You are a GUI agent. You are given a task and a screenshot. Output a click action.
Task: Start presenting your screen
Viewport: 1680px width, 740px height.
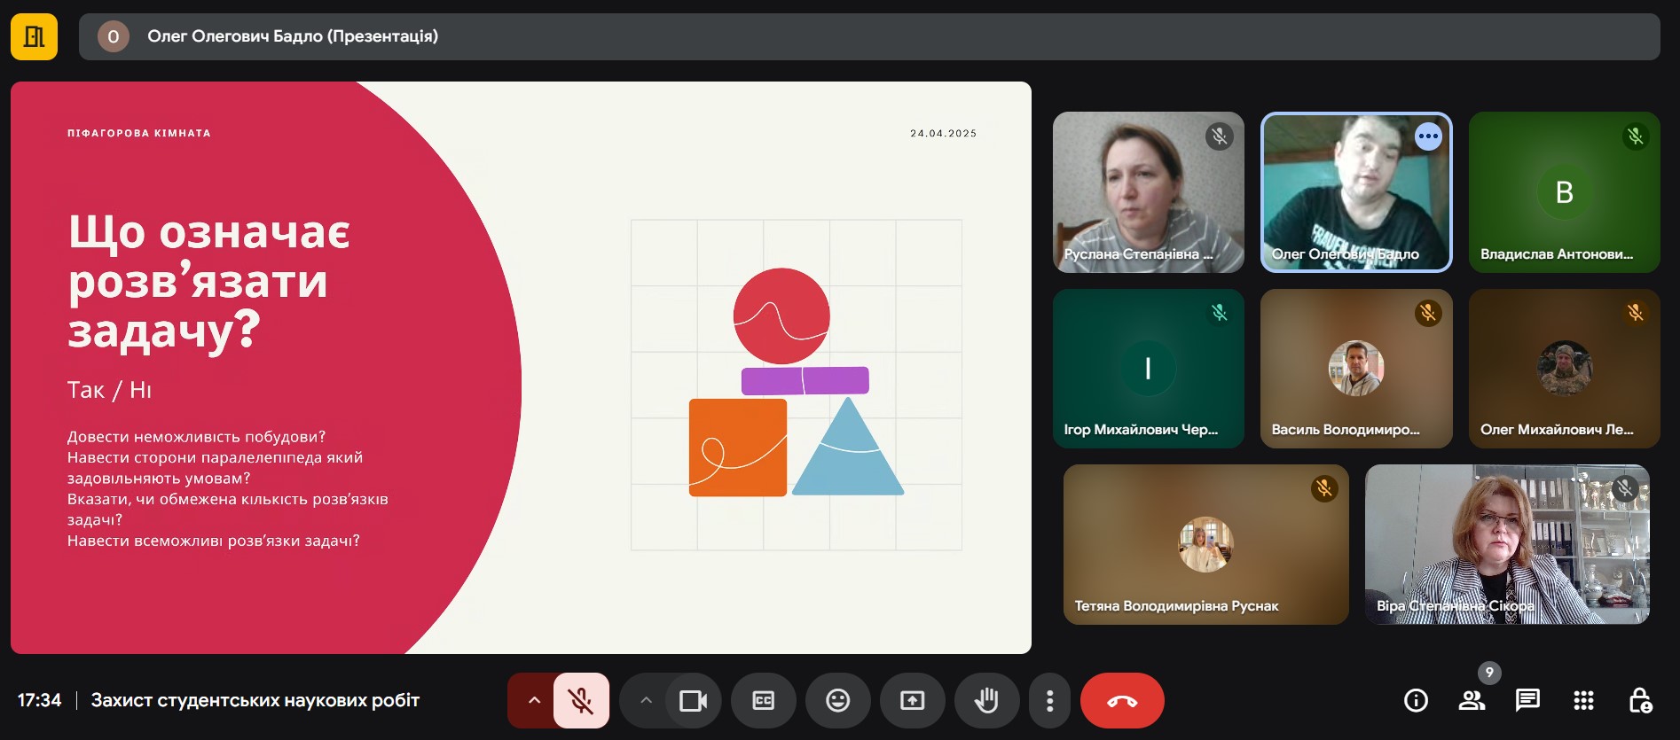912,701
